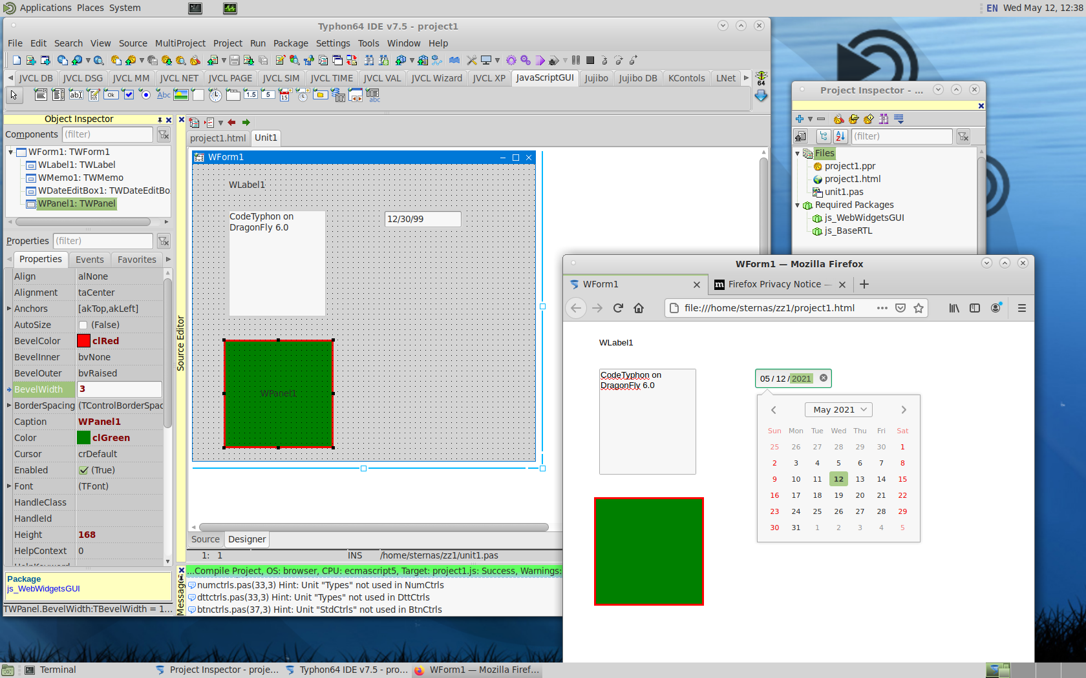The height and width of the screenshot is (678, 1086).
Task: Click the Firefox home button
Action: tap(639, 308)
